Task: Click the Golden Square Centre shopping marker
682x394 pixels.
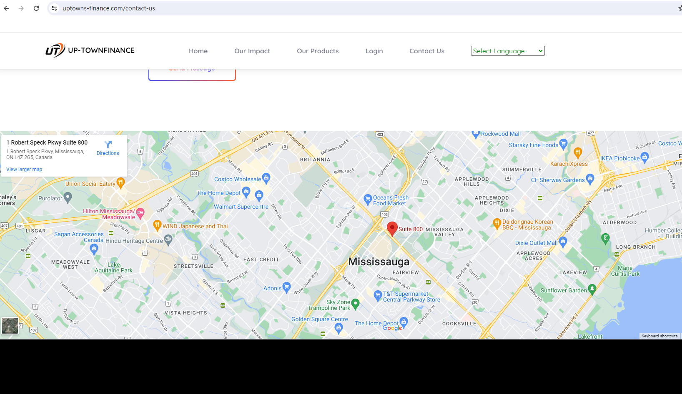Action: click(339, 328)
